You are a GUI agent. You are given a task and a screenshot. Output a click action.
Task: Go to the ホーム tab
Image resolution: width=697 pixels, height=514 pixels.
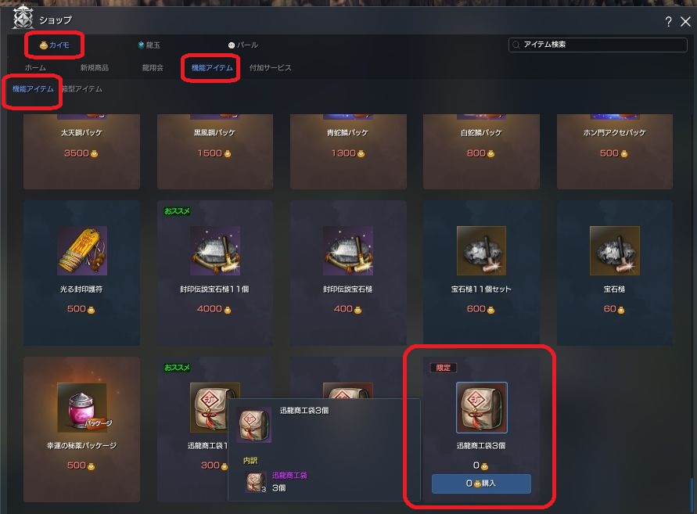tap(35, 67)
